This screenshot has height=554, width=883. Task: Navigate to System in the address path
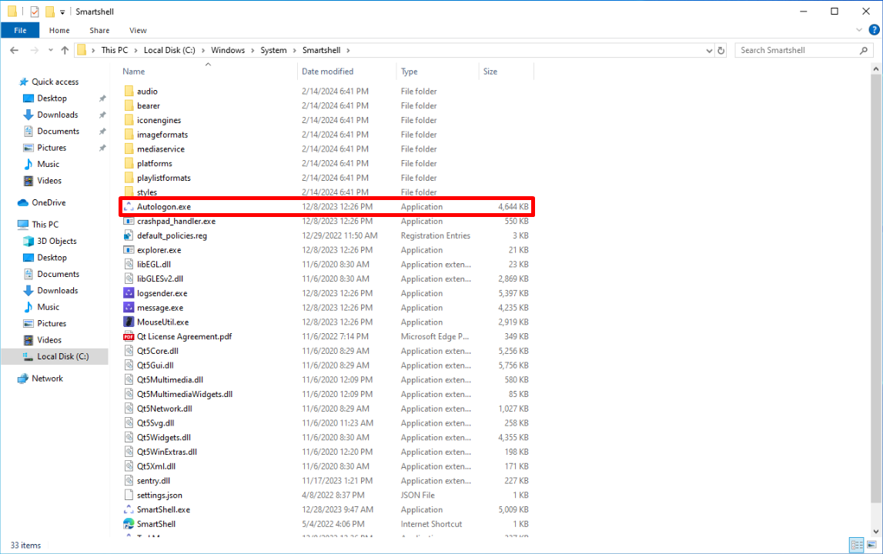point(274,50)
